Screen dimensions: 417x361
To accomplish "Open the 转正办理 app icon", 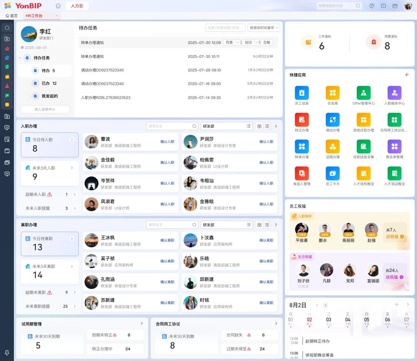I will click(302, 120).
